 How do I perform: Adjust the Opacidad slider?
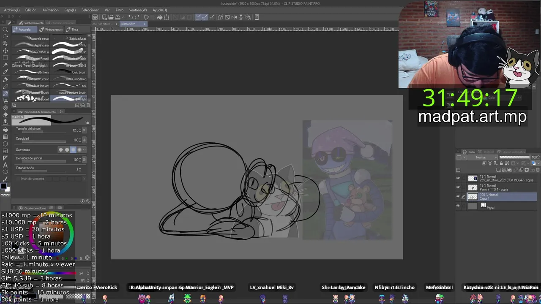[44, 141]
